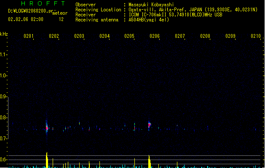The image size is (265, 168).
Task: Click the date stamp 02.02.06 02:00
Action: [26, 19]
